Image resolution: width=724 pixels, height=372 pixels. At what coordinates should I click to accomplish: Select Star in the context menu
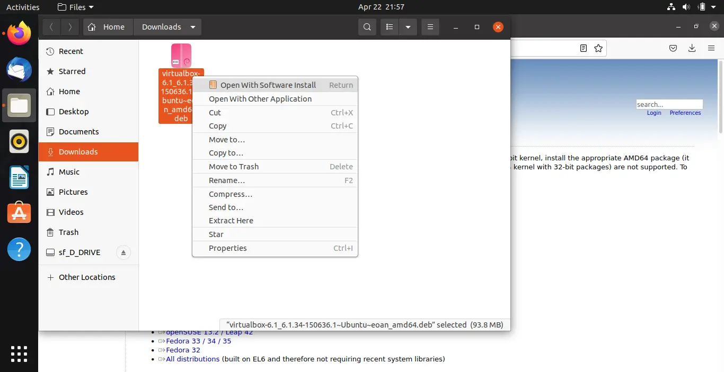coord(275,234)
